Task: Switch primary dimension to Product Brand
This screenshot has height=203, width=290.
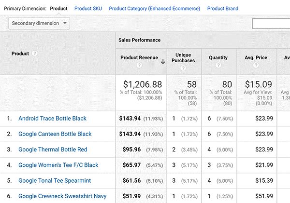Action: click(223, 9)
